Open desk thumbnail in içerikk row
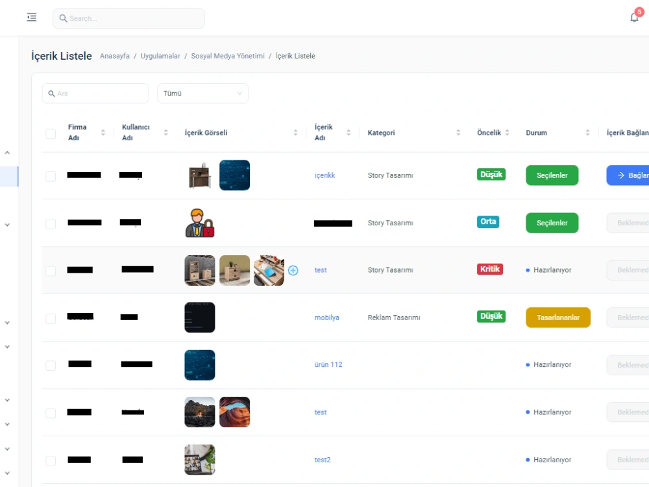This screenshot has height=487, width=649. (200, 175)
